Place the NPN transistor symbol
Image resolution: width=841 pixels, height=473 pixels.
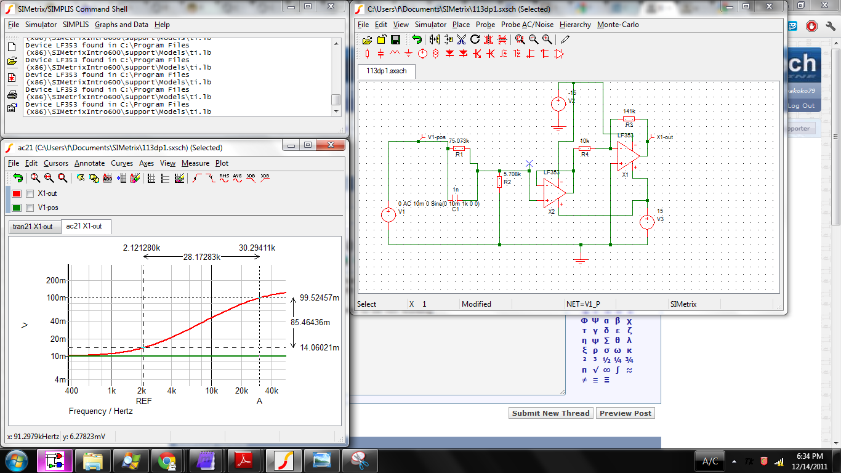pyautogui.click(x=477, y=54)
